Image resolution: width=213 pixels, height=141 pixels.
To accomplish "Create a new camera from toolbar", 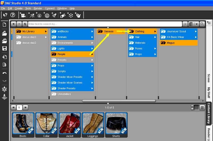I will coord(23,15).
